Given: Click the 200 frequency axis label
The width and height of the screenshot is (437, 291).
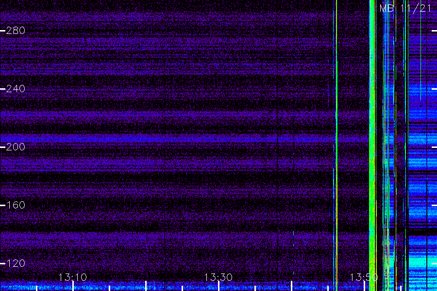Looking at the screenshot, I should click(16, 147).
